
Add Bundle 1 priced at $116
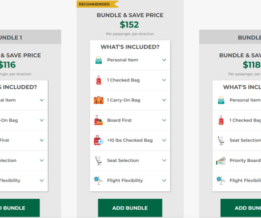click(x=20, y=208)
